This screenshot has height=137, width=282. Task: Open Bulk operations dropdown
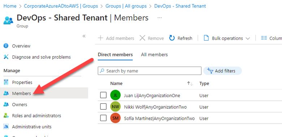[x=227, y=38]
